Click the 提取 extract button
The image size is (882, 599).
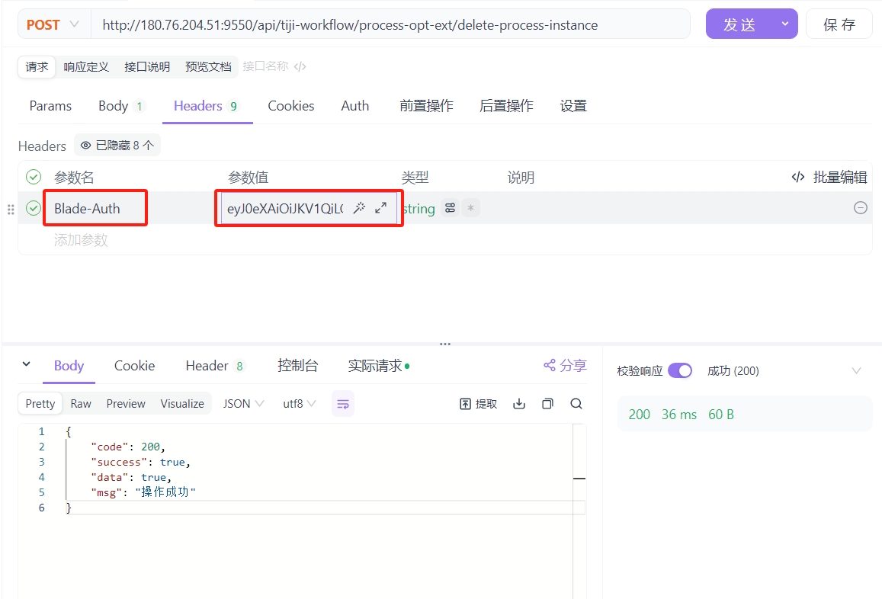(479, 404)
